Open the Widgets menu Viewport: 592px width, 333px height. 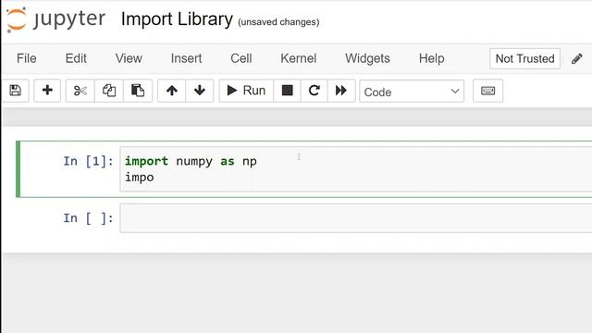pos(367,58)
